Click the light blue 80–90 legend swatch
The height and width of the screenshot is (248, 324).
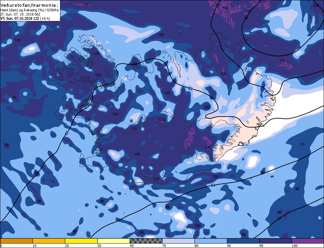tap(211, 241)
